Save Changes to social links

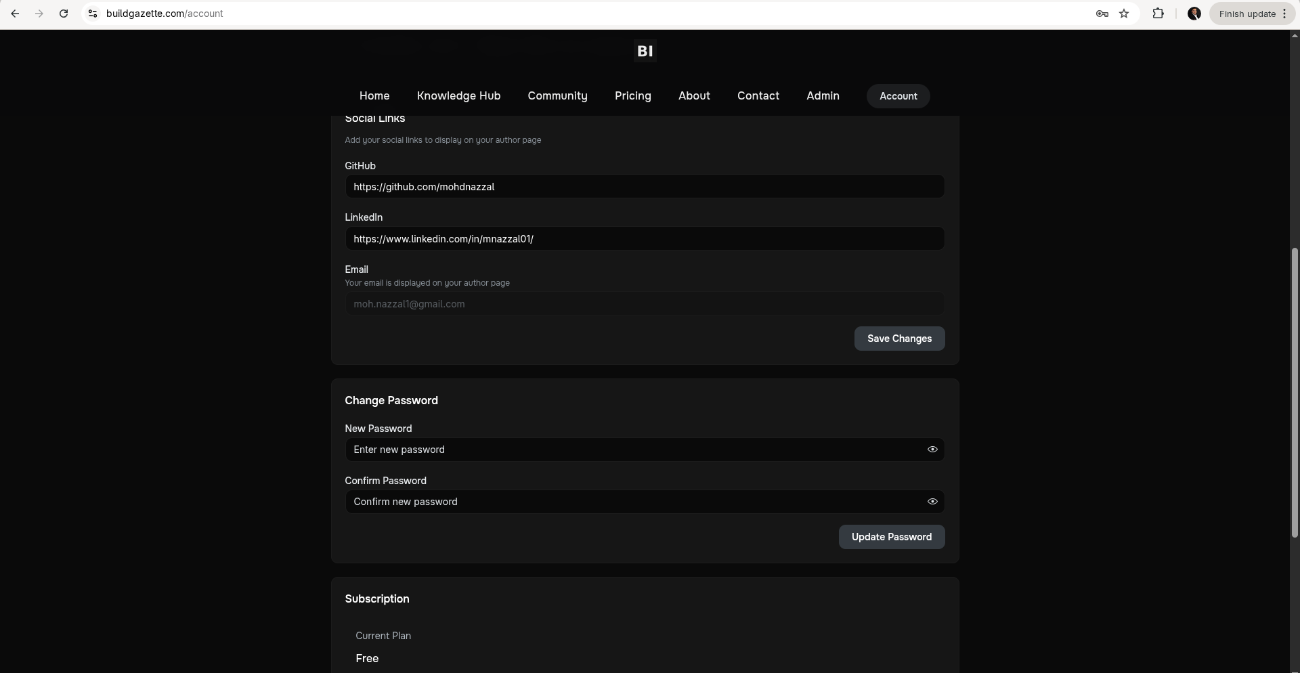pyautogui.click(x=899, y=339)
